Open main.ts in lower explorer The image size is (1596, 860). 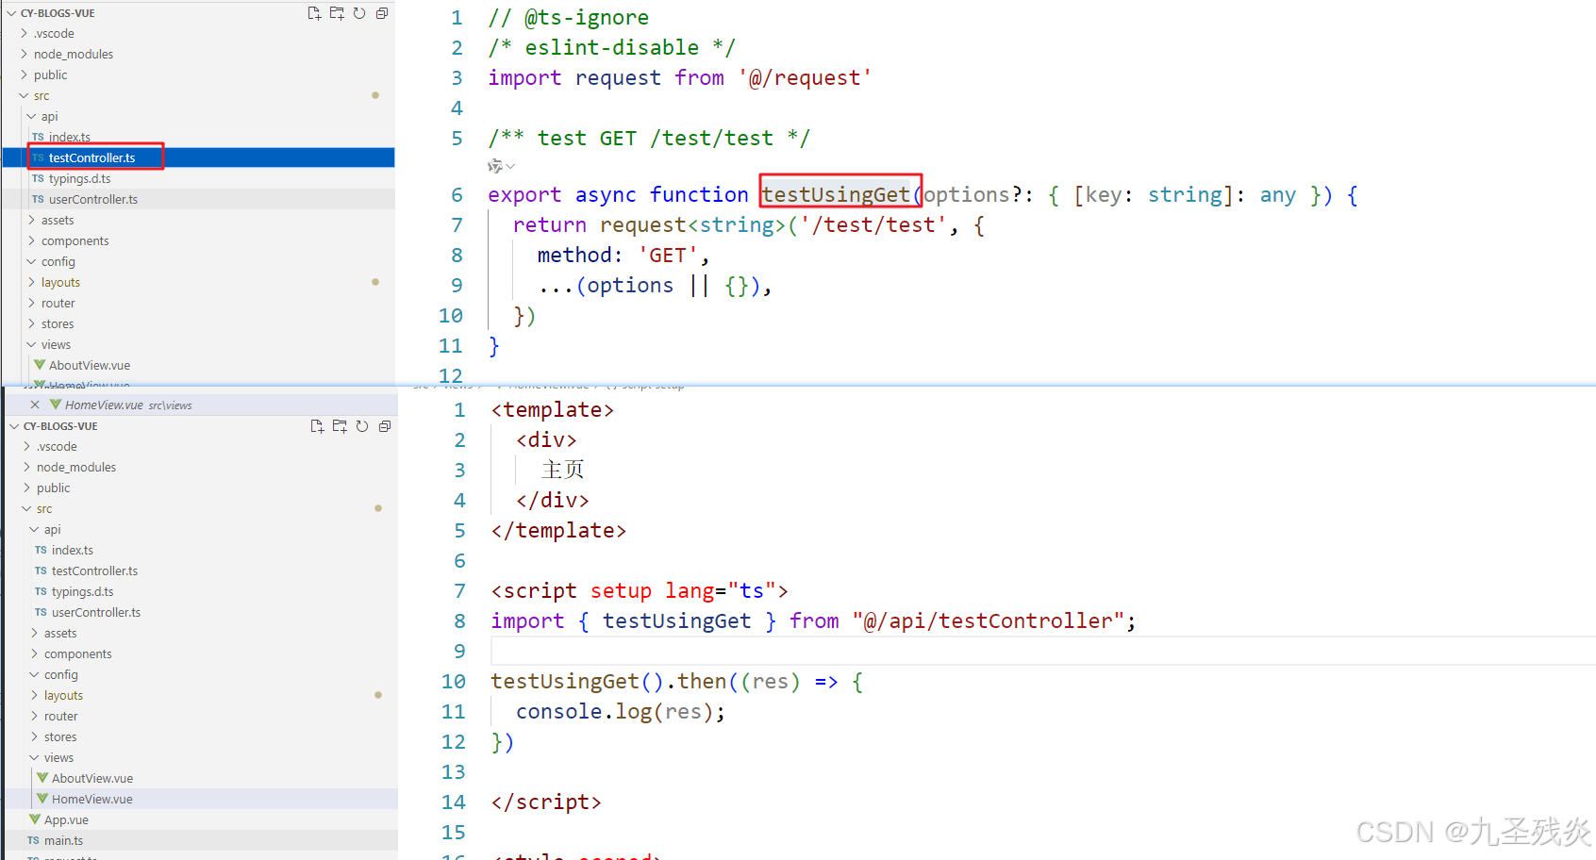click(x=202, y=841)
